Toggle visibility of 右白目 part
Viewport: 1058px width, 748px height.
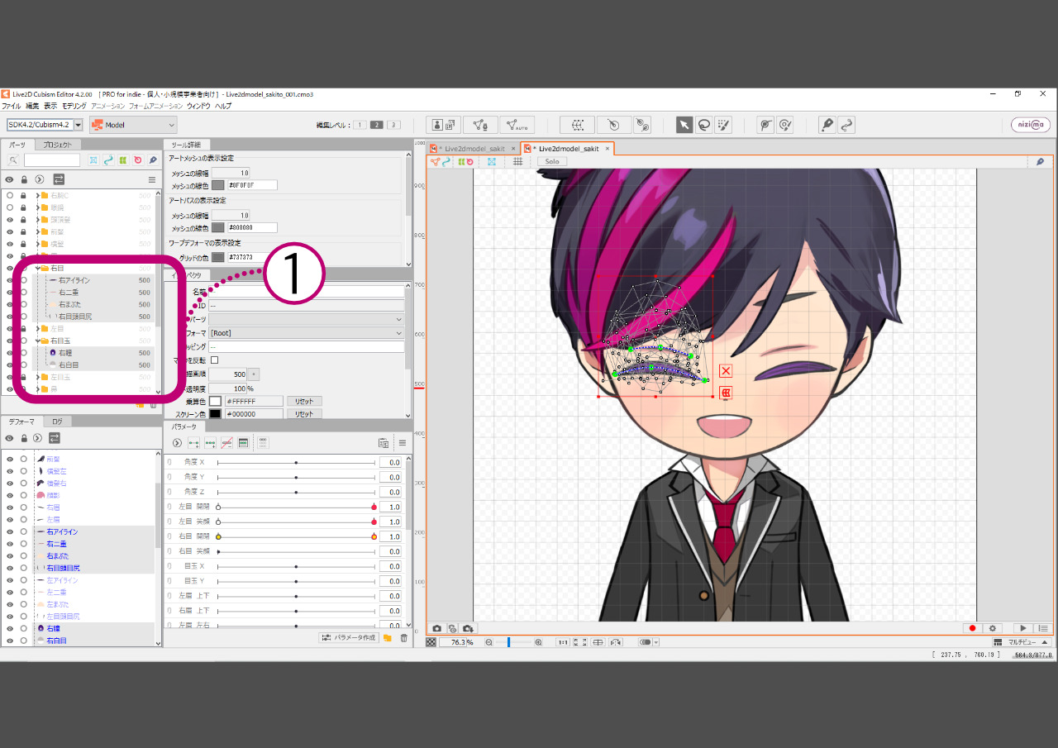coord(10,364)
